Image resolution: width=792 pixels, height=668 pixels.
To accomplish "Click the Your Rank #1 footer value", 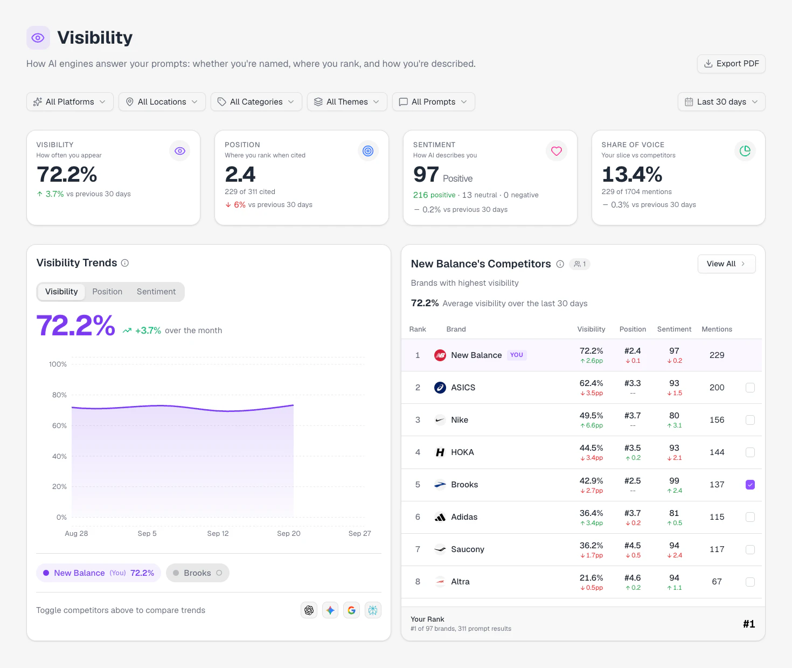I will (x=749, y=624).
